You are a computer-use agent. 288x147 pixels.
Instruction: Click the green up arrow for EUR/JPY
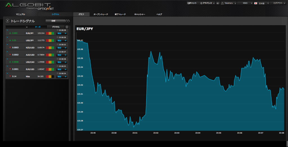click(x=10, y=33)
